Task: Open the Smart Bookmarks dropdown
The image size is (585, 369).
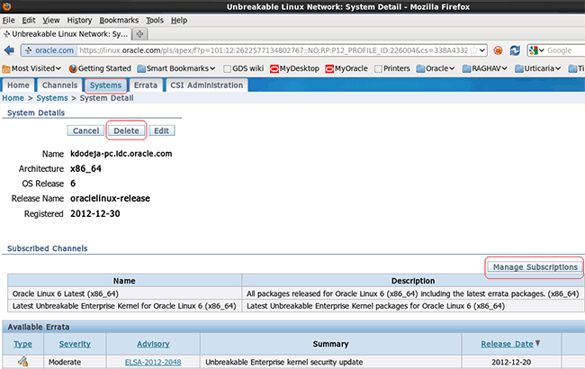Action: [x=176, y=68]
